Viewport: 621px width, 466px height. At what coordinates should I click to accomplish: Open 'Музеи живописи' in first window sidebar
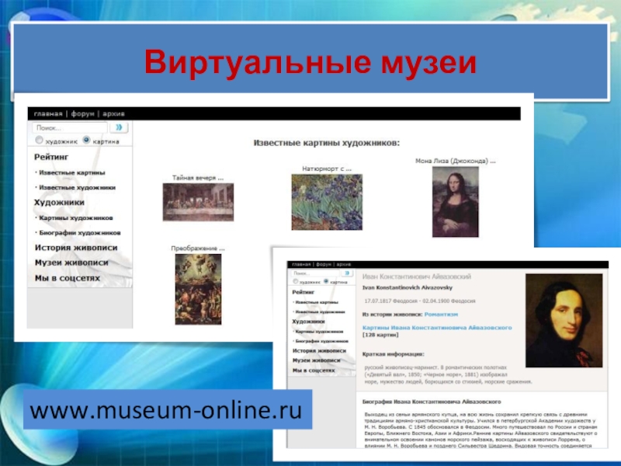(x=71, y=263)
